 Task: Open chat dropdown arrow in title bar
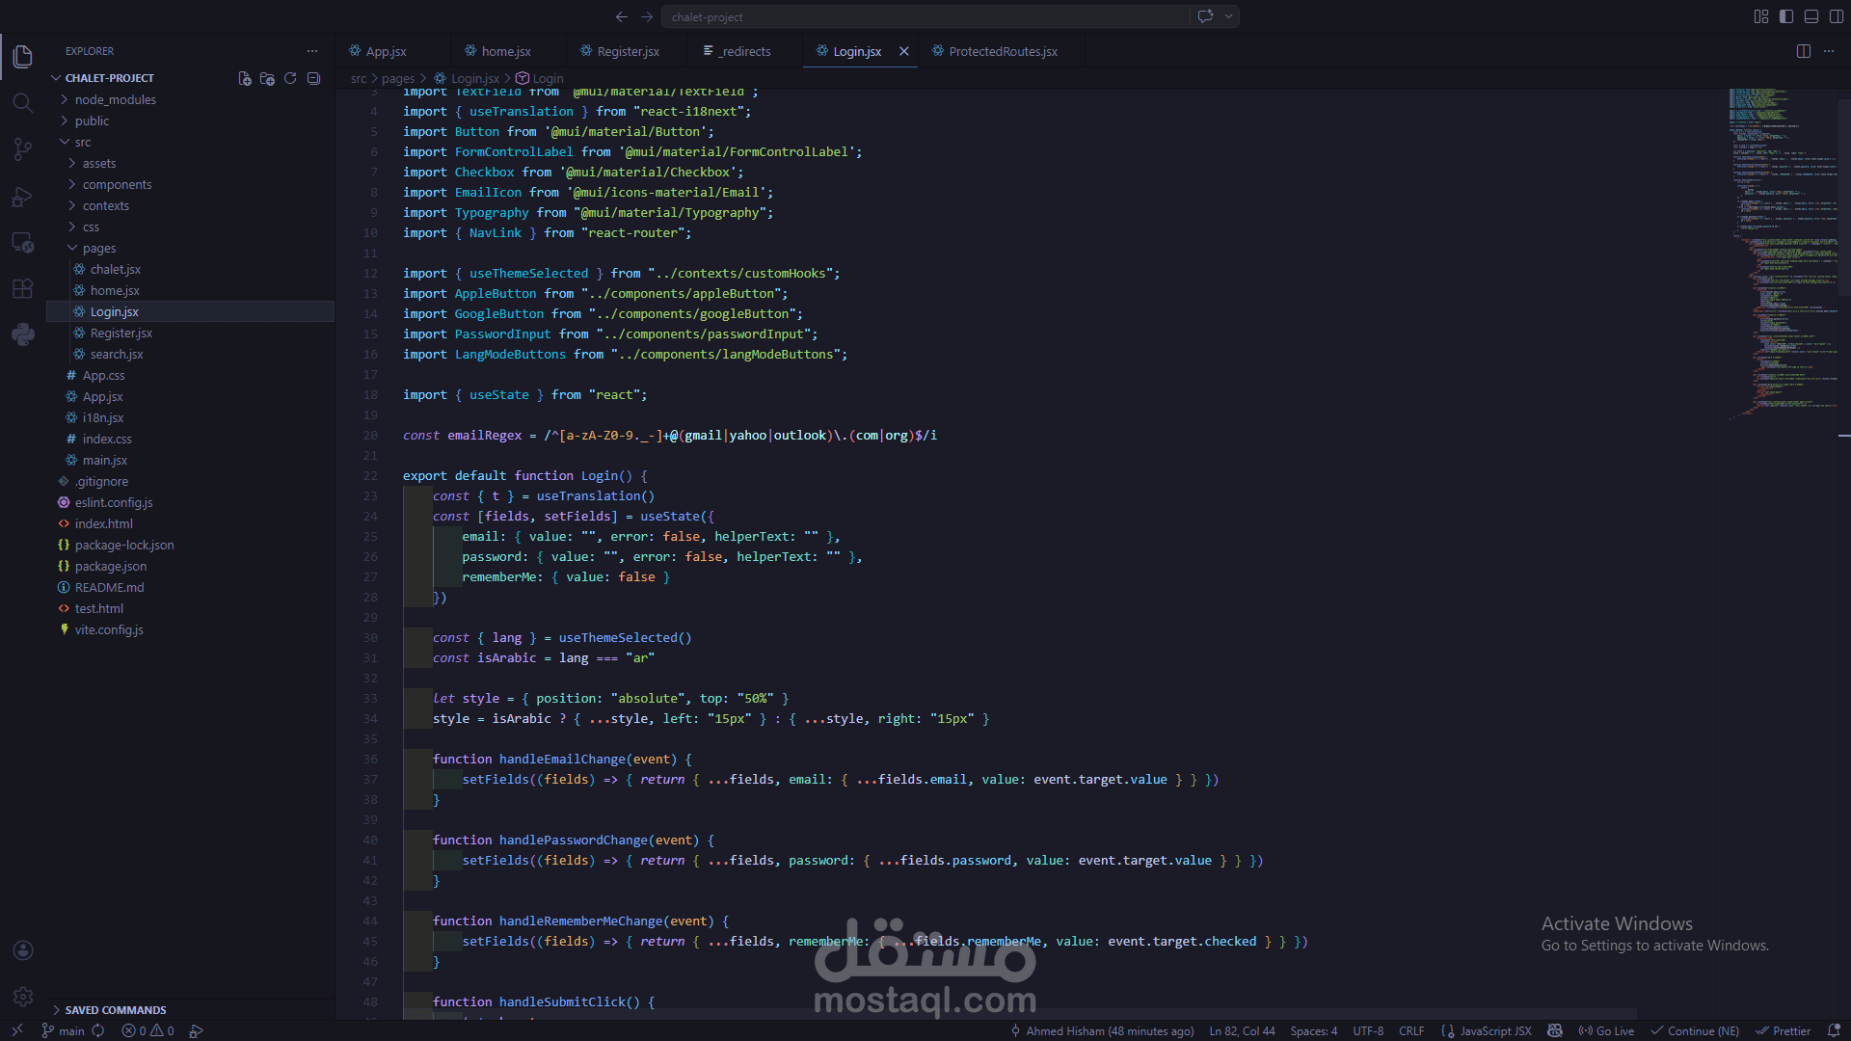click(1229, 16)
